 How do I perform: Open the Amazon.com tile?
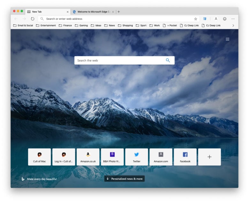(161, 157)
